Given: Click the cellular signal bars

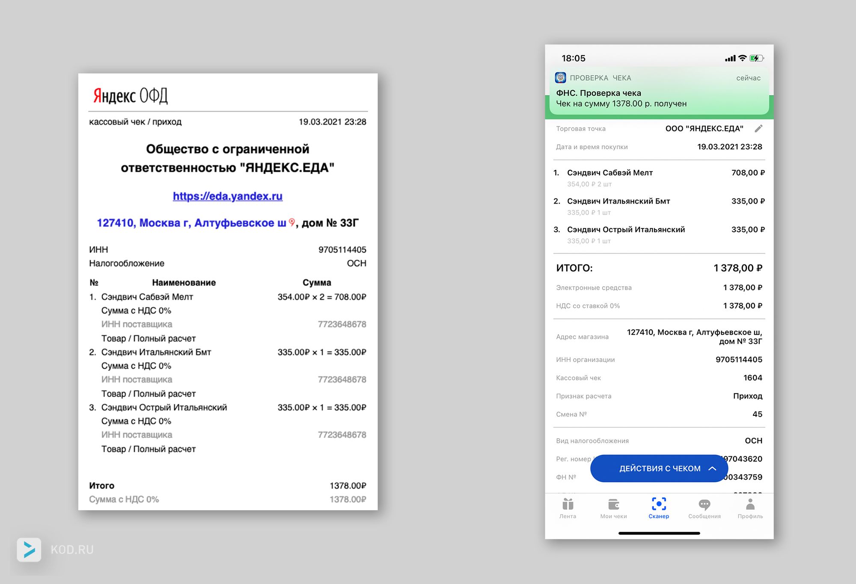Looking at the screenshot, I should [730, 59].
